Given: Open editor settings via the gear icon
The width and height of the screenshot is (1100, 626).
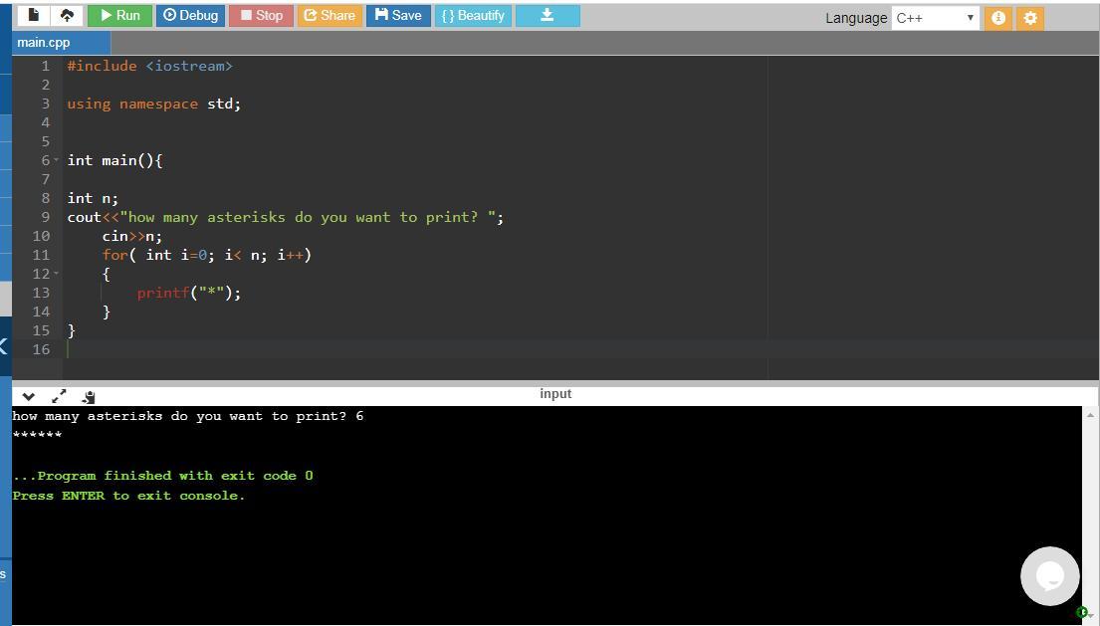Looking at the screenshot, I should (x=1030, y=18).
